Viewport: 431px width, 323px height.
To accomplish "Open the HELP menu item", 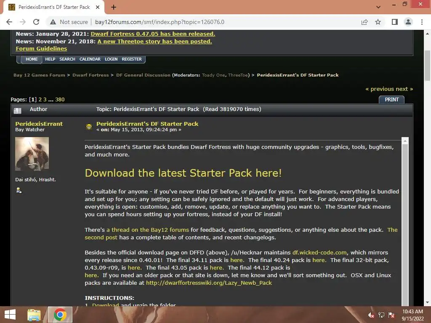I will (50, 59).
